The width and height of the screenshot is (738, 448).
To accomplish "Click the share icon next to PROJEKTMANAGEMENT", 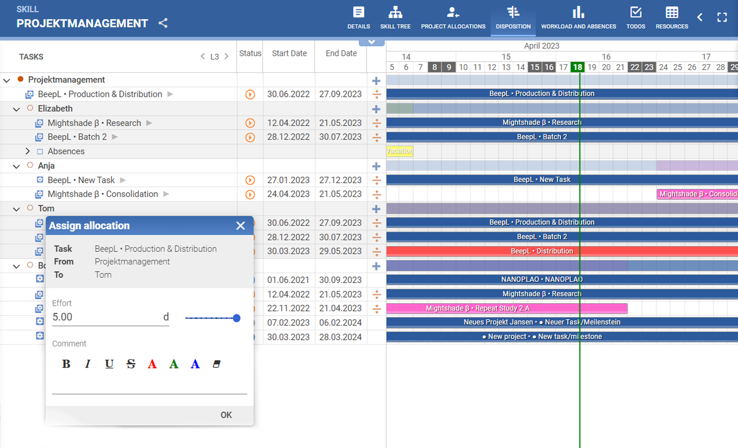I will (163, 23).
